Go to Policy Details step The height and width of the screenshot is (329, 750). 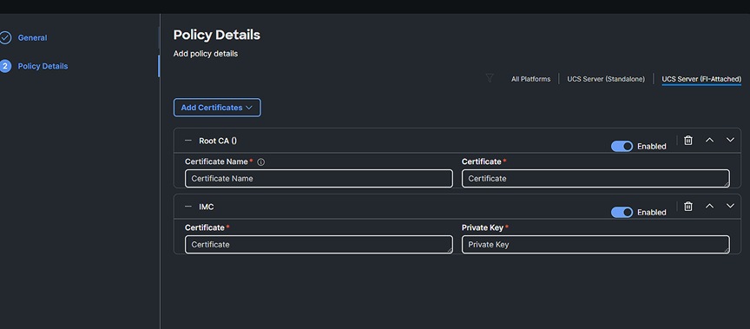(43, 66)
